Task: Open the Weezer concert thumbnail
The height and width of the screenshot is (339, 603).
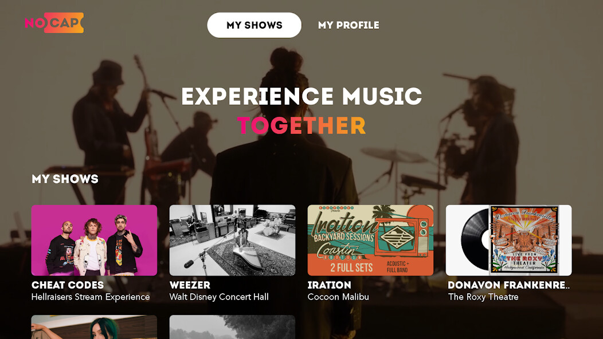Action: 232,240
